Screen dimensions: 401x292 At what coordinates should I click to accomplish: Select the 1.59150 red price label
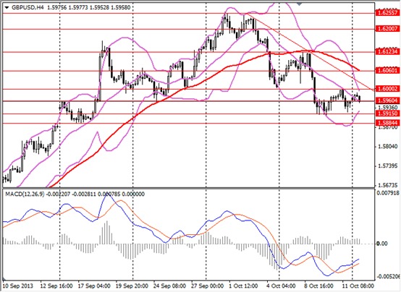pos(388,113)
